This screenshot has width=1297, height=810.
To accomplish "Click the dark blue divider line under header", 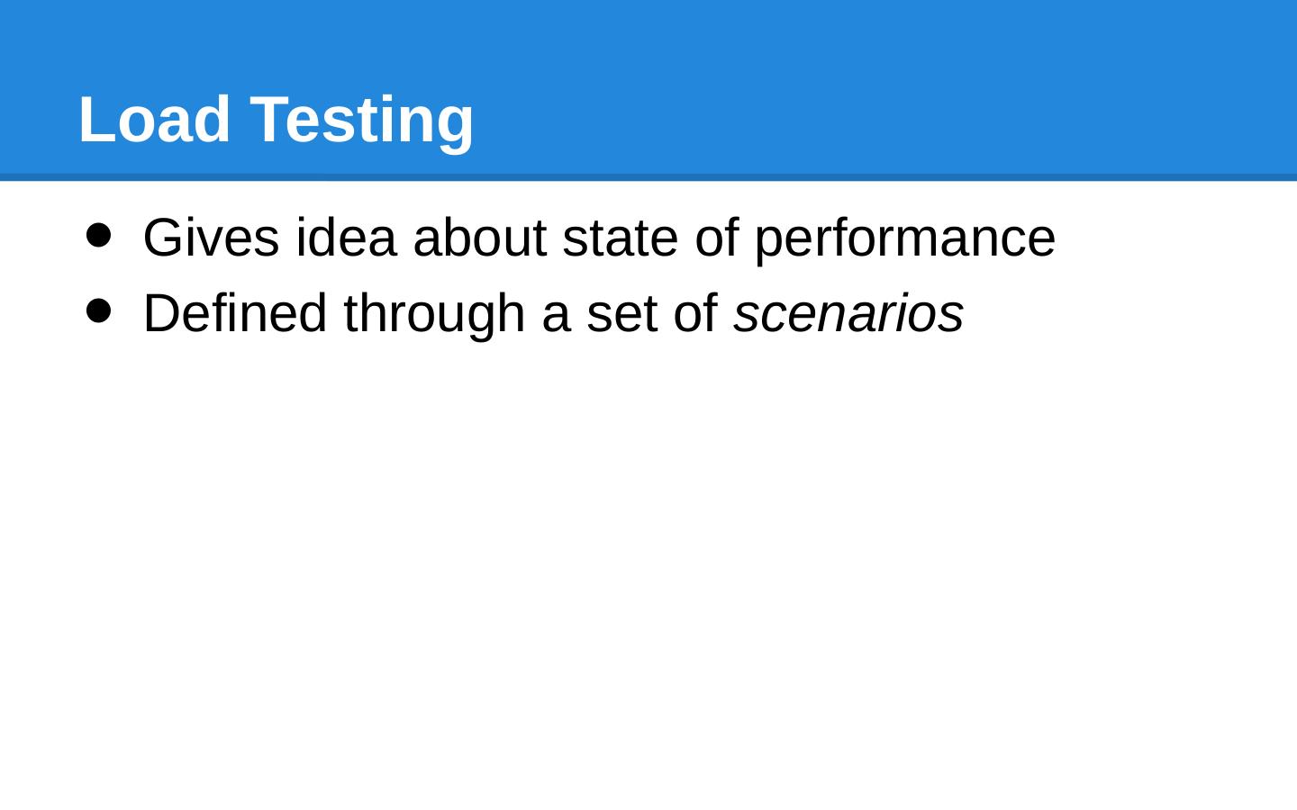I will [648, 177].
